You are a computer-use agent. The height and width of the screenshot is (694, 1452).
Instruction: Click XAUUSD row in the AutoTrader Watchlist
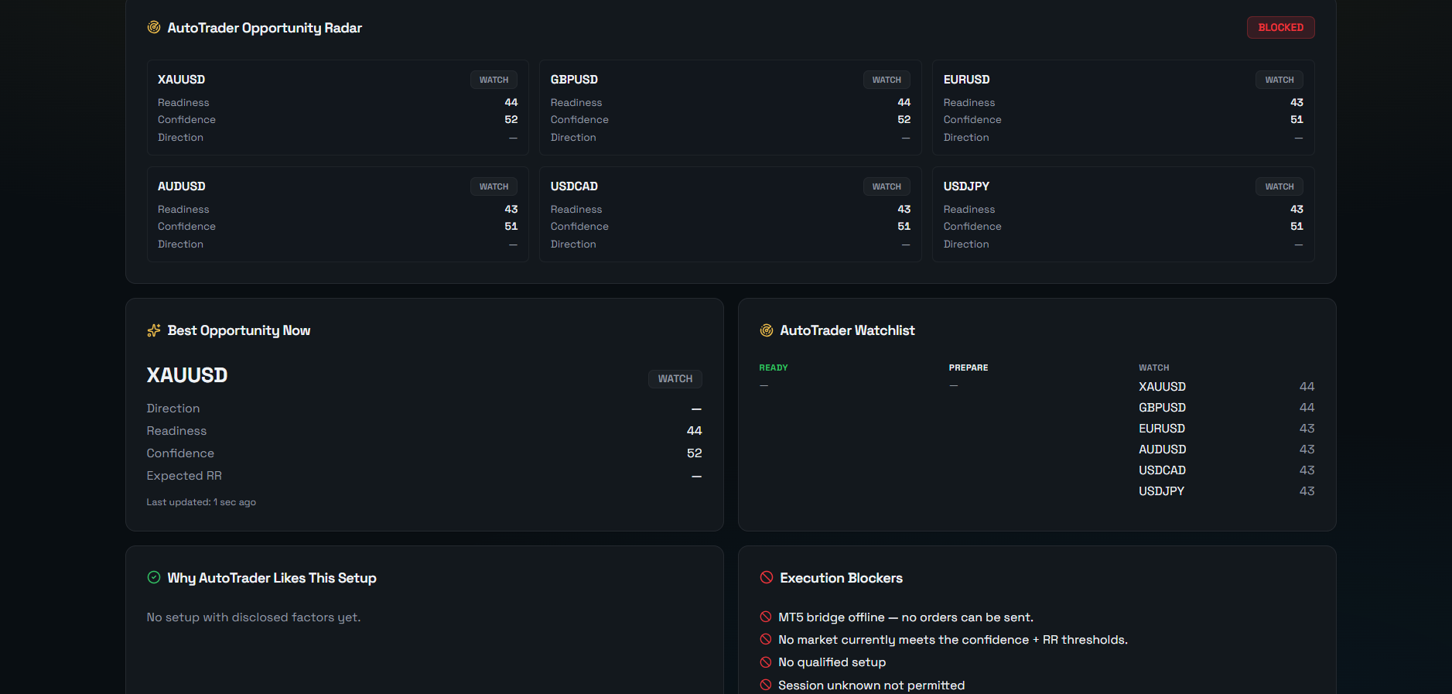1226,387
